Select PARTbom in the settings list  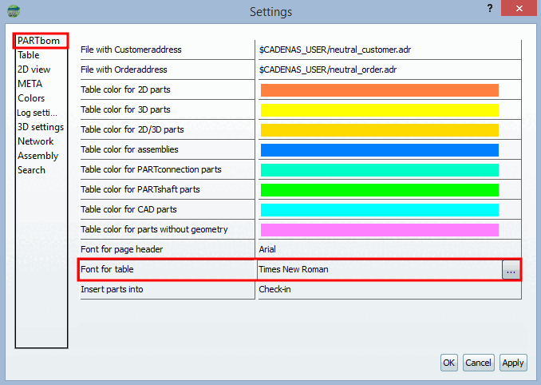pyautogui.click(x=38, y=41)
